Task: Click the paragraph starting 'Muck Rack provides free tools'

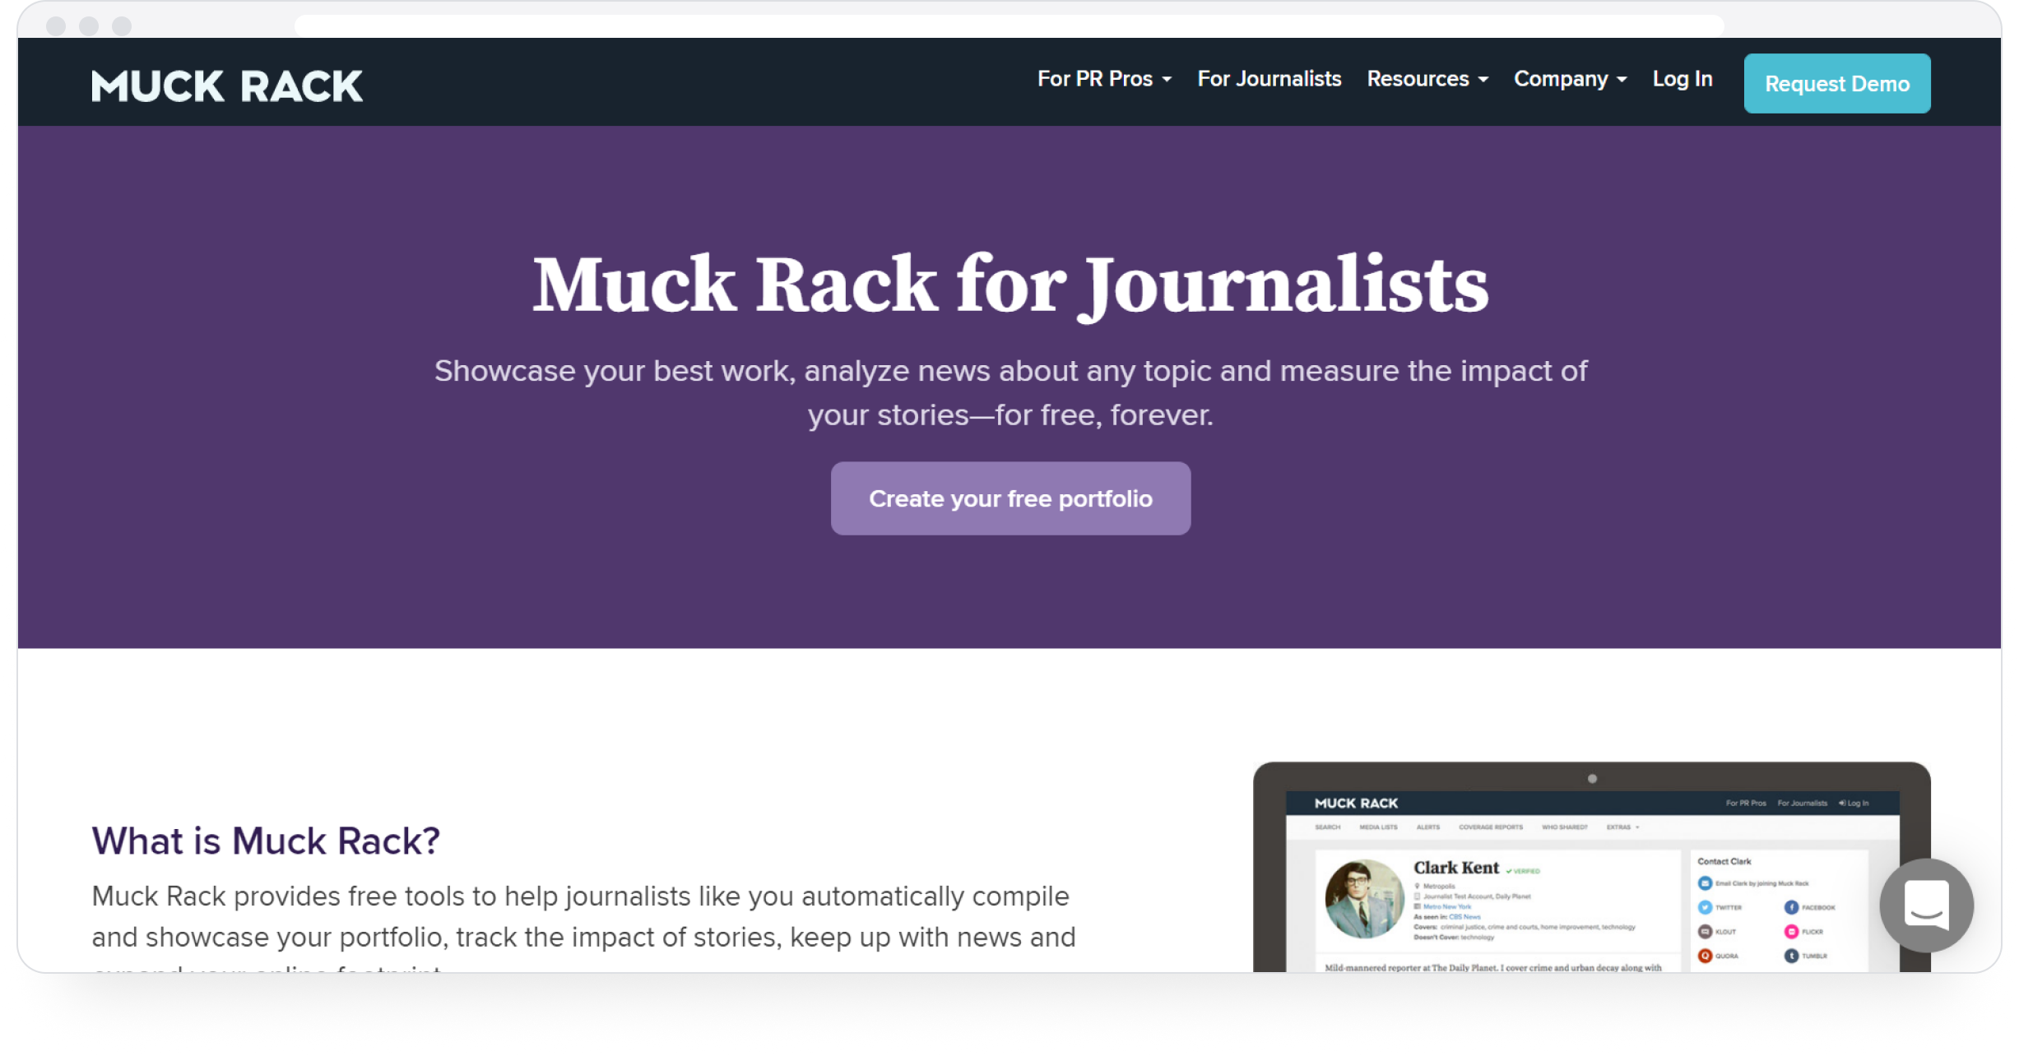Action: coord(584,928)
